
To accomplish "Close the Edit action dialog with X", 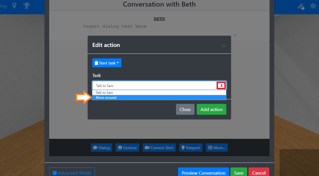I will [x=224, y=45].
